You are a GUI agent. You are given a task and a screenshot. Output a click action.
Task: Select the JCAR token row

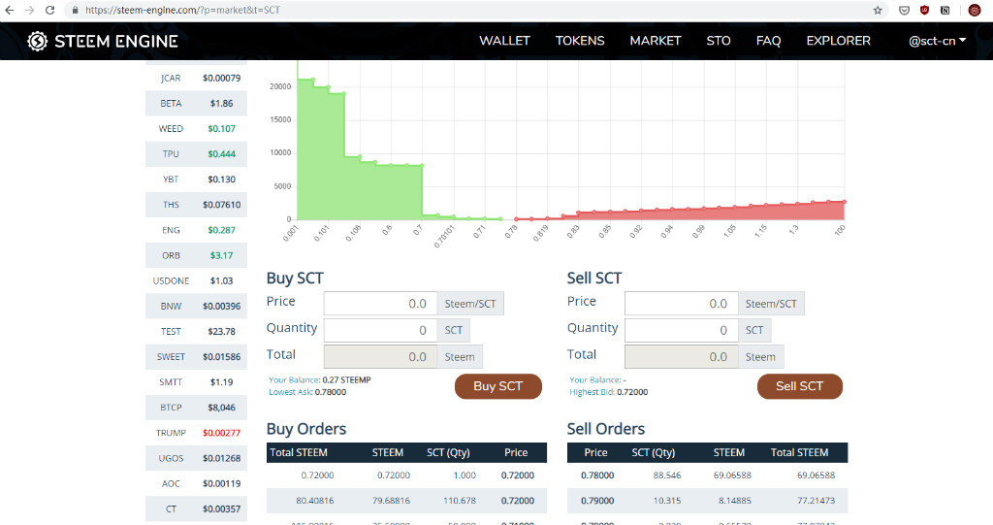[x=196, y=78]
